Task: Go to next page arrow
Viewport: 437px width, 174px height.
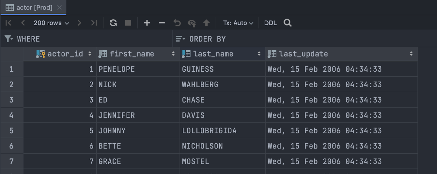Action: coord(79,23)
